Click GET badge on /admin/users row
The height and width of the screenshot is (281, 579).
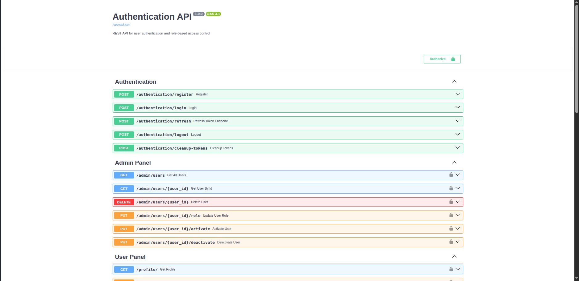click(124, 175)
